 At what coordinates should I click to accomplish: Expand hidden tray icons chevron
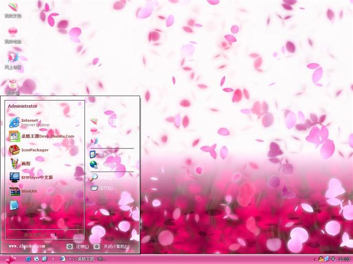coord(314,259)
